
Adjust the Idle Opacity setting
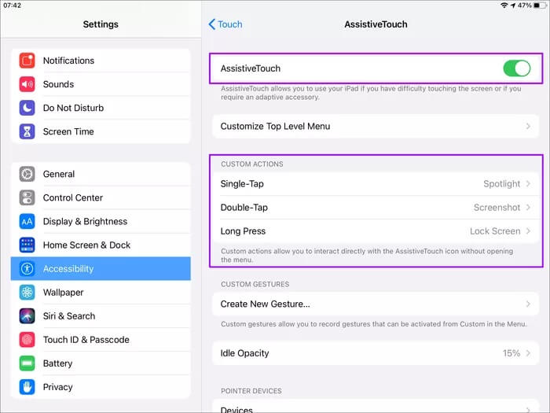coord(376,353)
